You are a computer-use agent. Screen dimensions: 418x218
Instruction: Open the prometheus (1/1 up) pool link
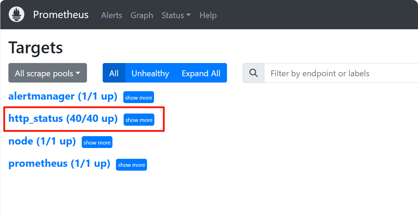59,164
